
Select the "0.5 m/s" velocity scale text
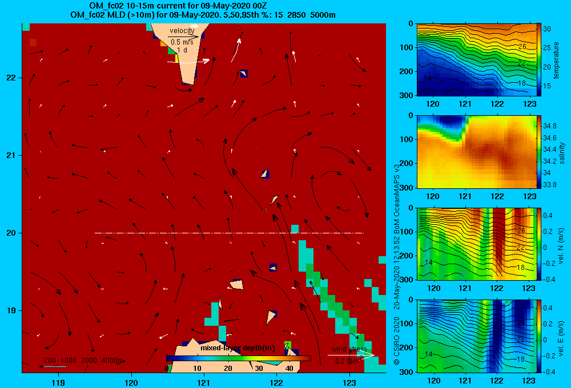coord(182,42)
